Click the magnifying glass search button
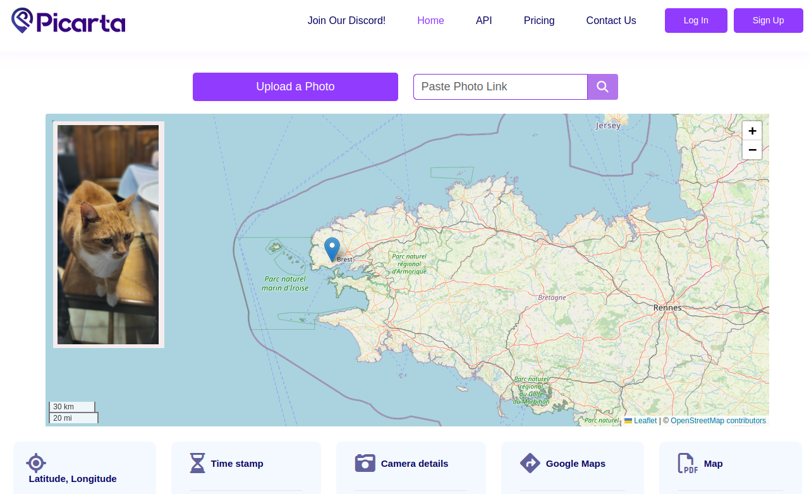Viewport: 809px width, 494px height. [x=602, y=87]
